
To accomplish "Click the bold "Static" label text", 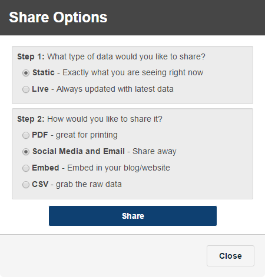I will [44, 72].
